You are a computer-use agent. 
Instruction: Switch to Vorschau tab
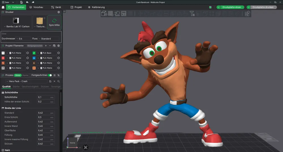pyautogui.click(x=36, y=7)
